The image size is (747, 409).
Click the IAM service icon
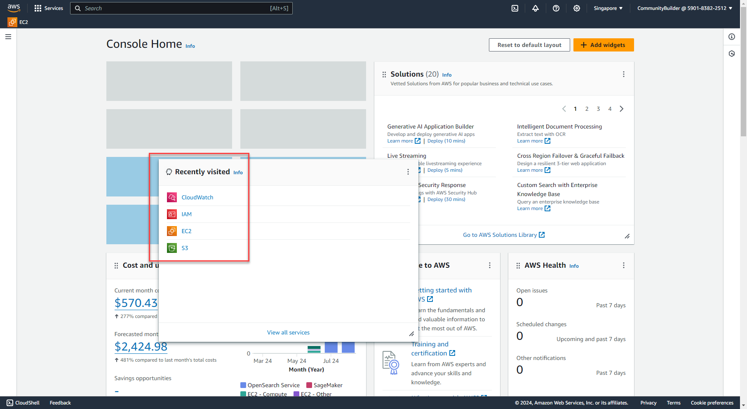click(x=171, y=214)
